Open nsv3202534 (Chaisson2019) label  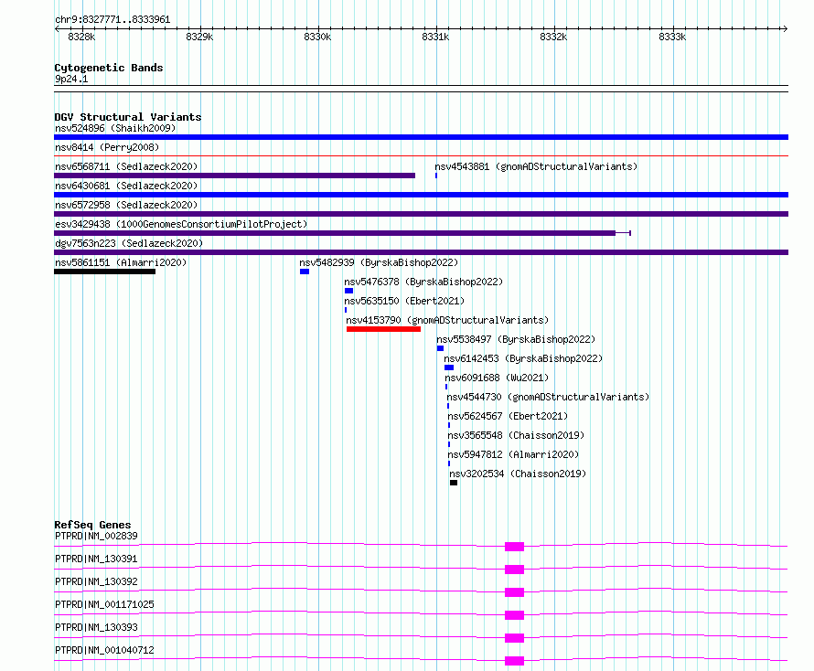click(x=518, y=474)
